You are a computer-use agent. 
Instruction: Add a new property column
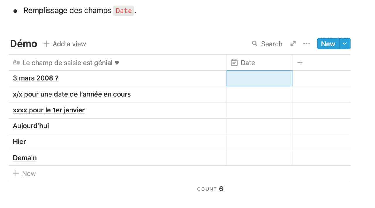click(x=300, y=63)
